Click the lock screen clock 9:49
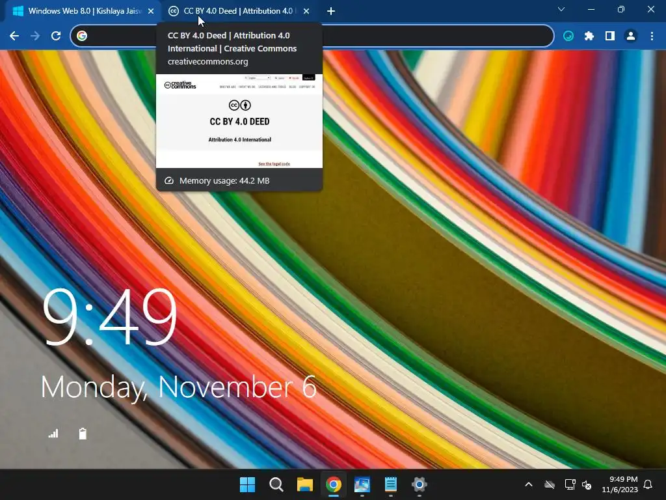 tap(109, 317)
